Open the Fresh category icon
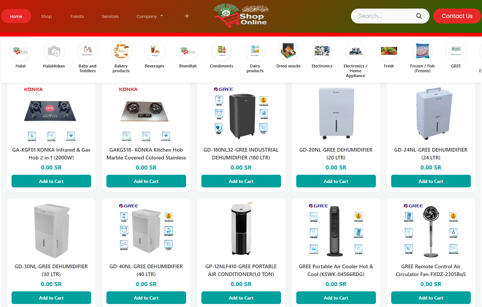482x307 pixels. point(389,51)
